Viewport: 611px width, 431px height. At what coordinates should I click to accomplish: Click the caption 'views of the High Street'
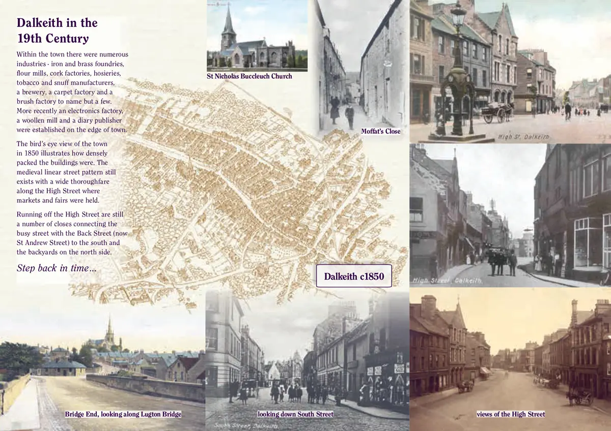(x=511, y=414)
